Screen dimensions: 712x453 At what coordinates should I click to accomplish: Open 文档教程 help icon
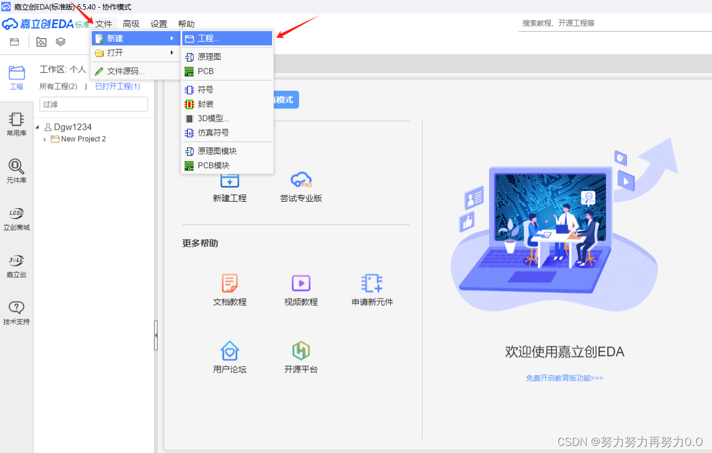[230, 283]
